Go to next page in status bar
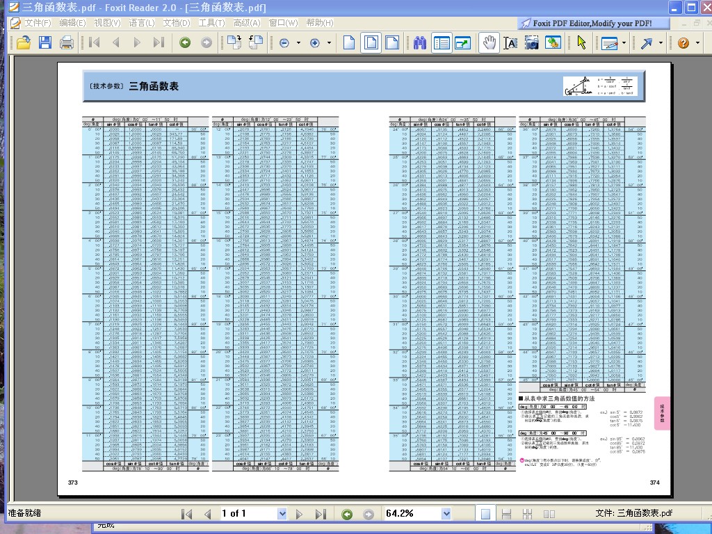 click(x=299, y=514)
